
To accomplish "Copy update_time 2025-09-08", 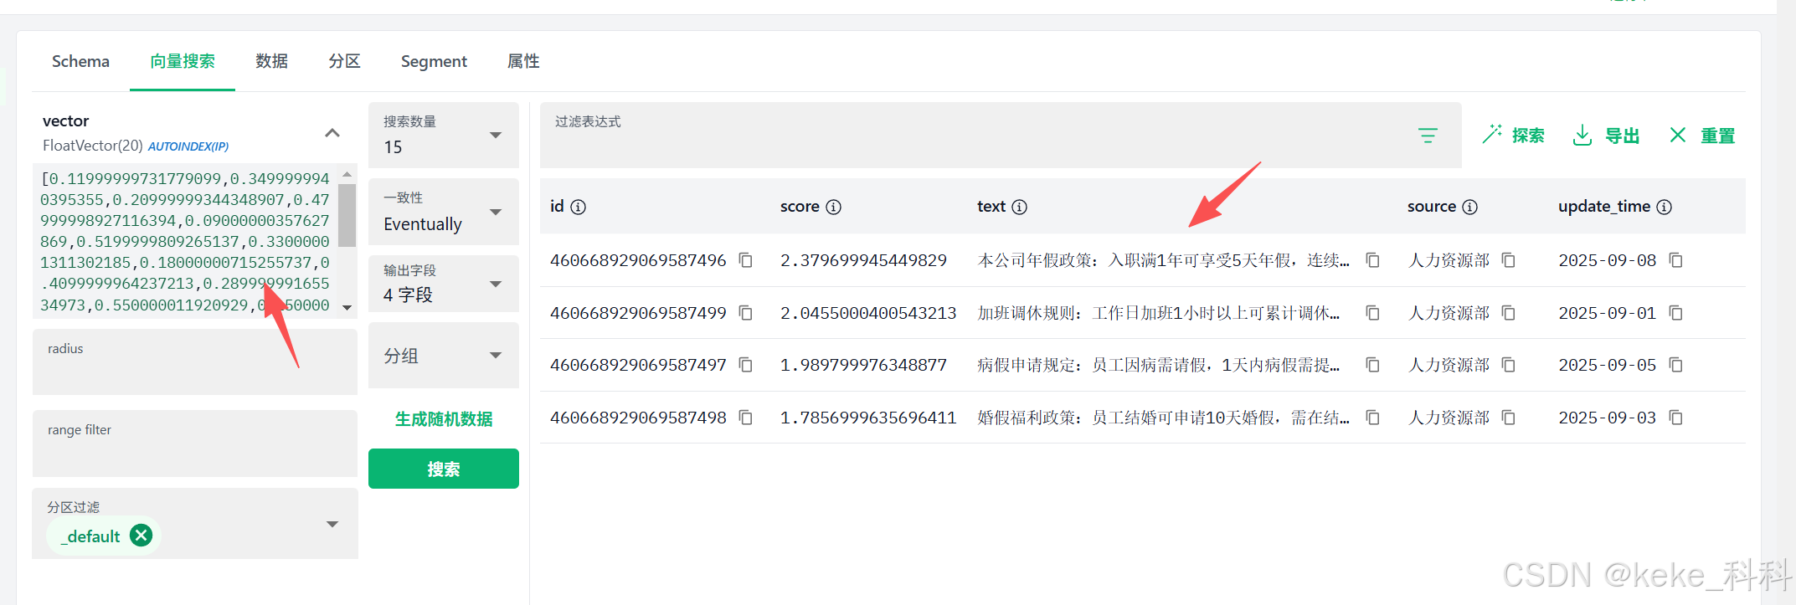I will pos(1675,260).
